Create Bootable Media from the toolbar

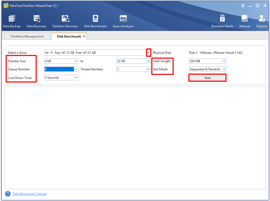point(222,21)
